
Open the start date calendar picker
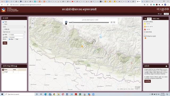[x=24, y=35]
